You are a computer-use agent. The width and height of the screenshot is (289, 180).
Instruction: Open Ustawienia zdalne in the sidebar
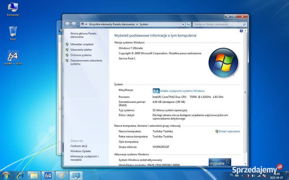(x=81, y=49)
